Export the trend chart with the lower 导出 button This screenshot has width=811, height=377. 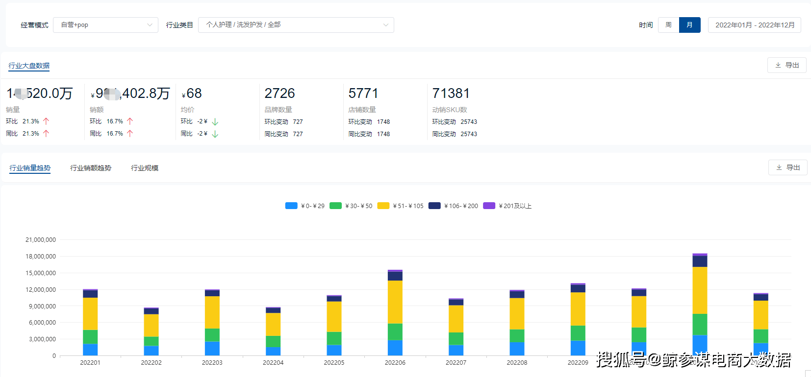point(788,167)
